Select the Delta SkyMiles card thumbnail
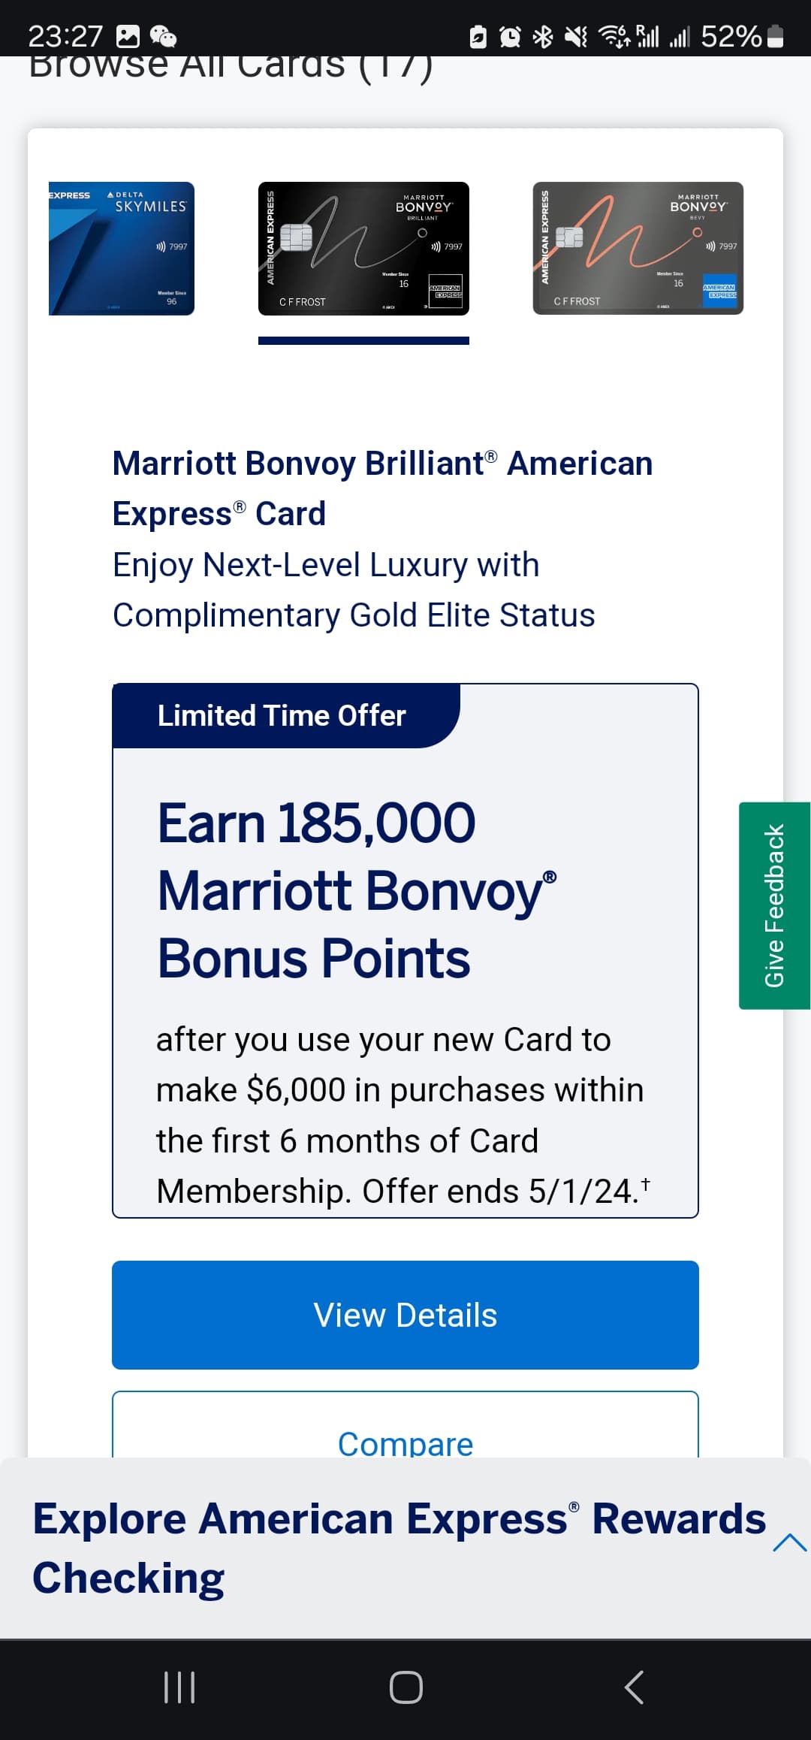This screenshot has width=811, height=1740. click(x=122, y=249)
